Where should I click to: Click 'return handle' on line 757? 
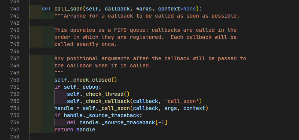75,130
